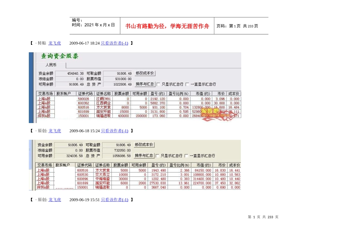Click 只看该作者(-1) on the 2009-06-19 15:51 post
338x239 pixels.
click(x=115, y=200)
